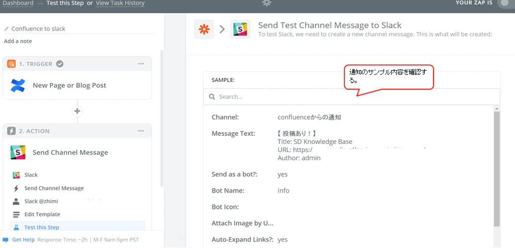Click the Auto-Expand Links? label
Image resolution: width=515 pixels, height=248 pixels.
[x=243, y=239]
